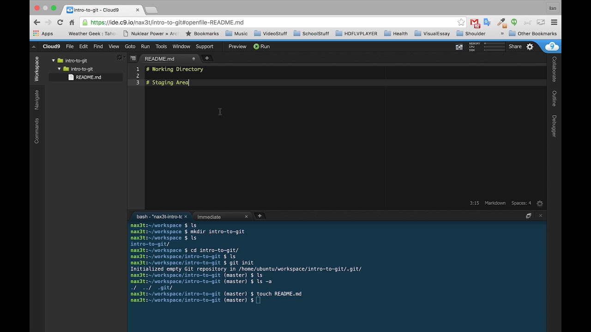Open the Gmail extension icon

tap(475, 22)
